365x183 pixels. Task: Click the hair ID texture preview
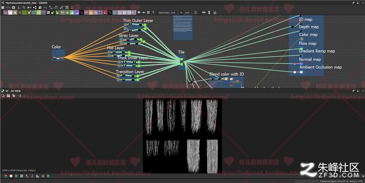click(182, 136)
